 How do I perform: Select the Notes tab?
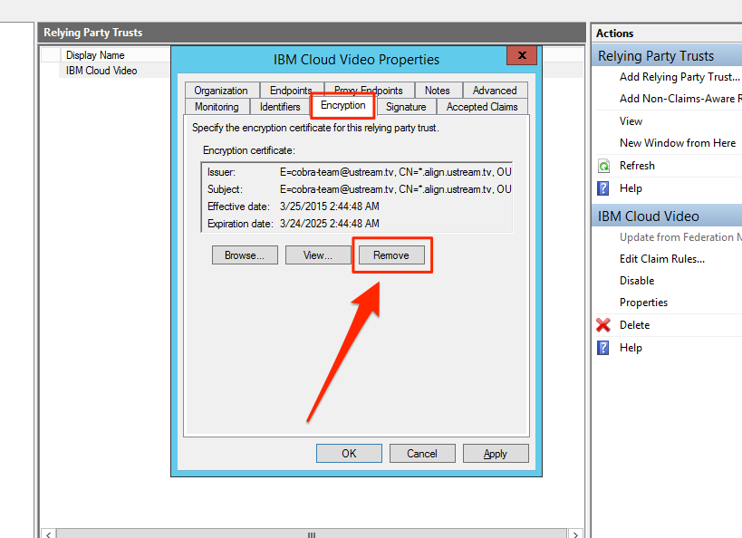438,91
